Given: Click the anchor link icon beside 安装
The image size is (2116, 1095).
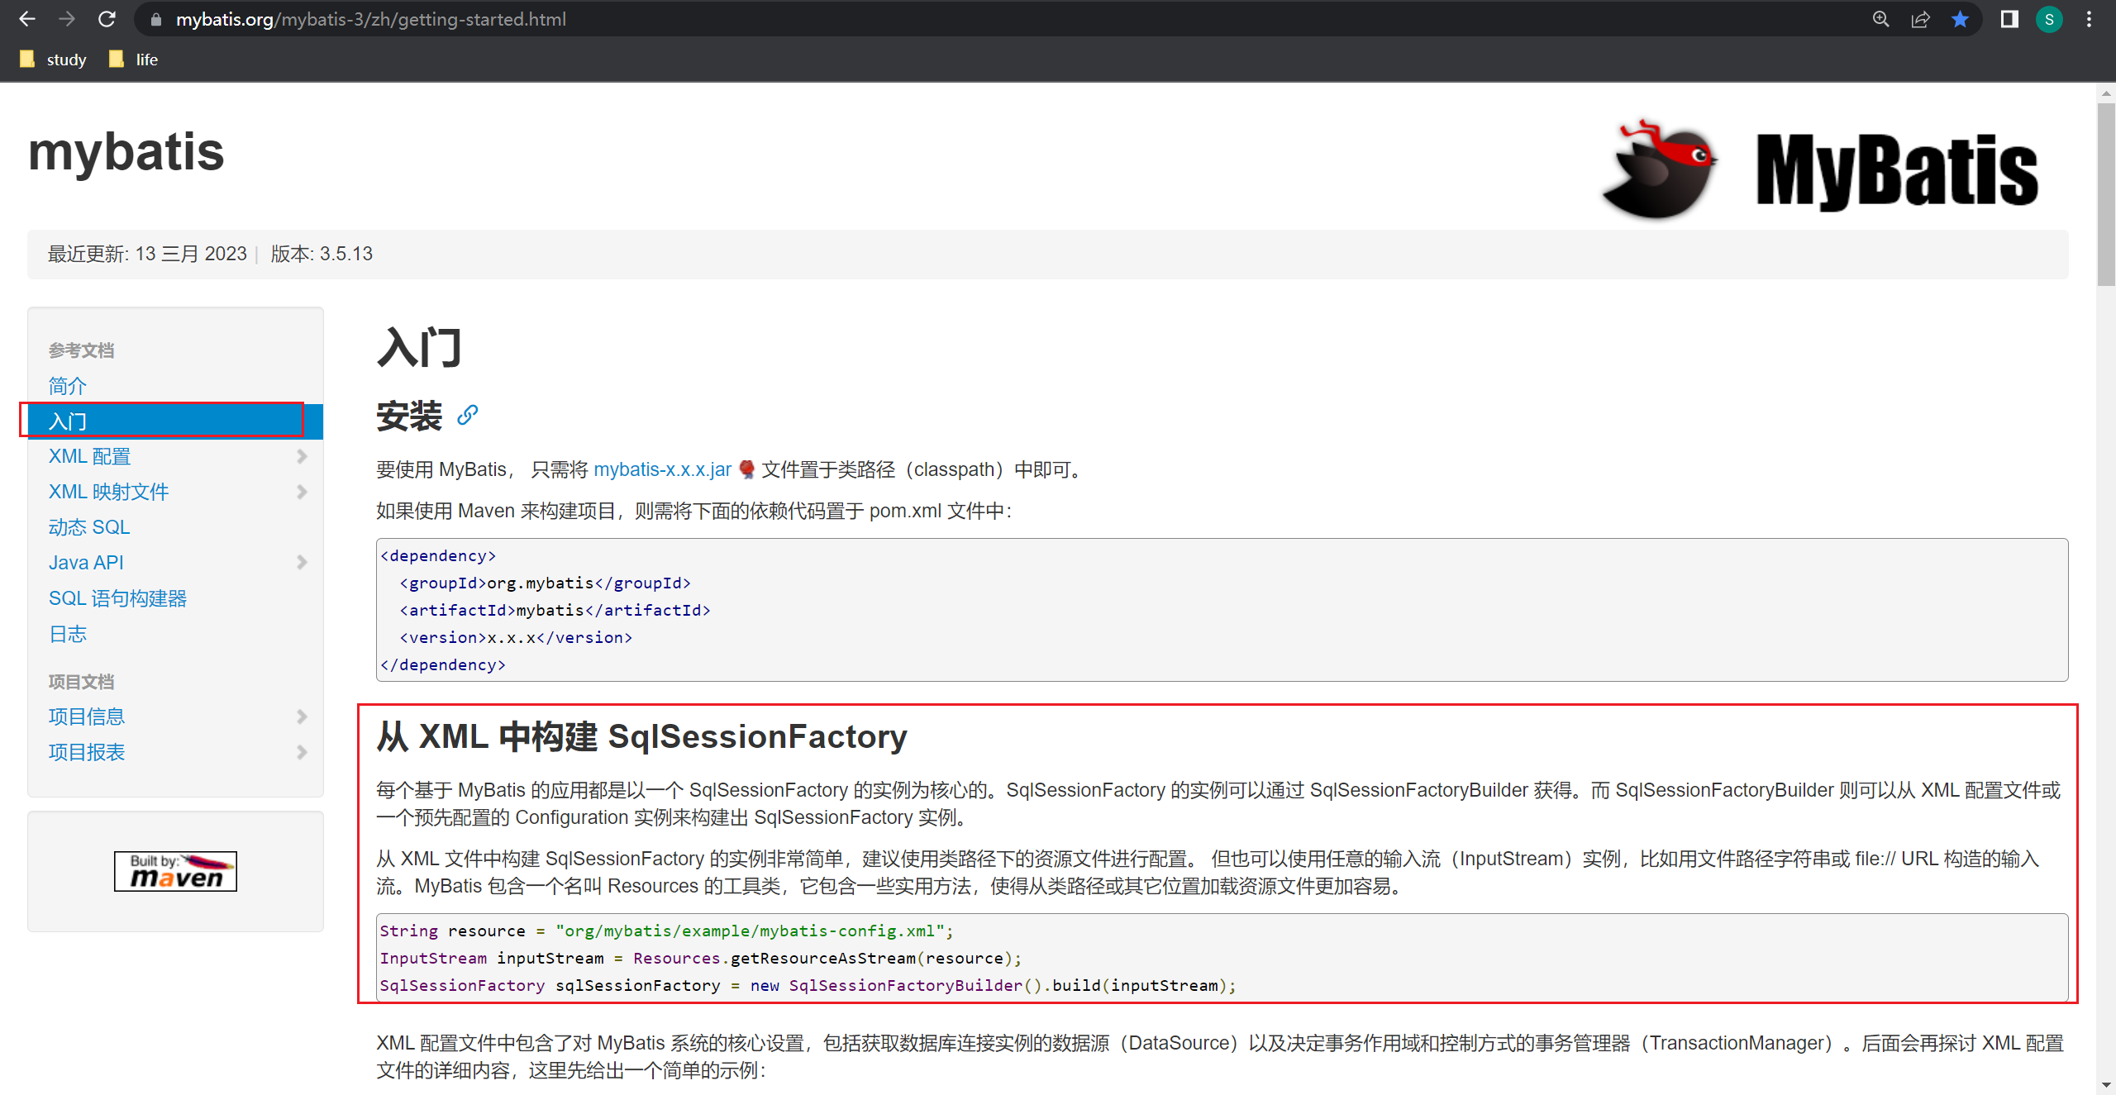Looking at the screenshot, I should (x=468, y=414).
